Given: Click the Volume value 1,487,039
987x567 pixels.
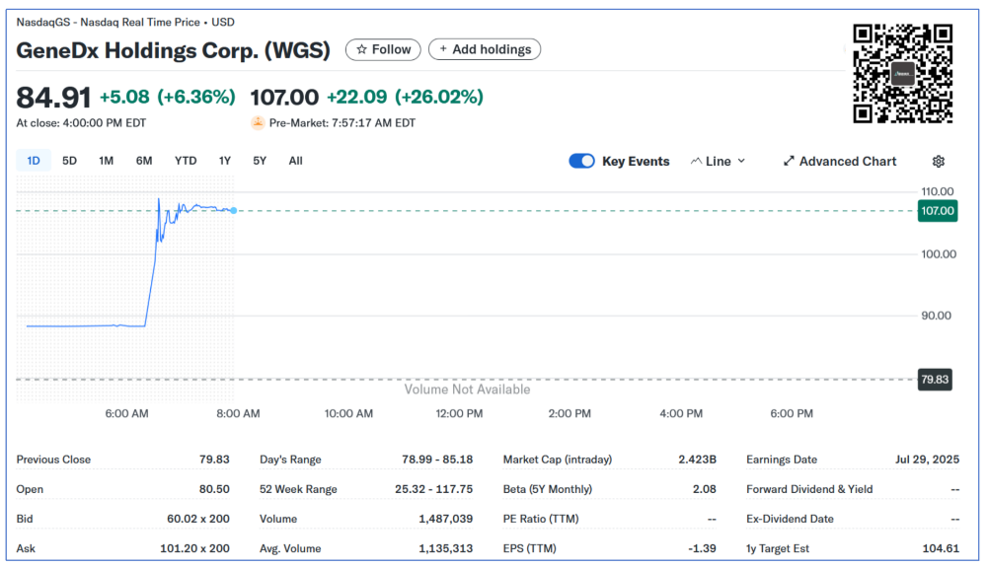Looking at the screenshot, I should coord(446,519).
